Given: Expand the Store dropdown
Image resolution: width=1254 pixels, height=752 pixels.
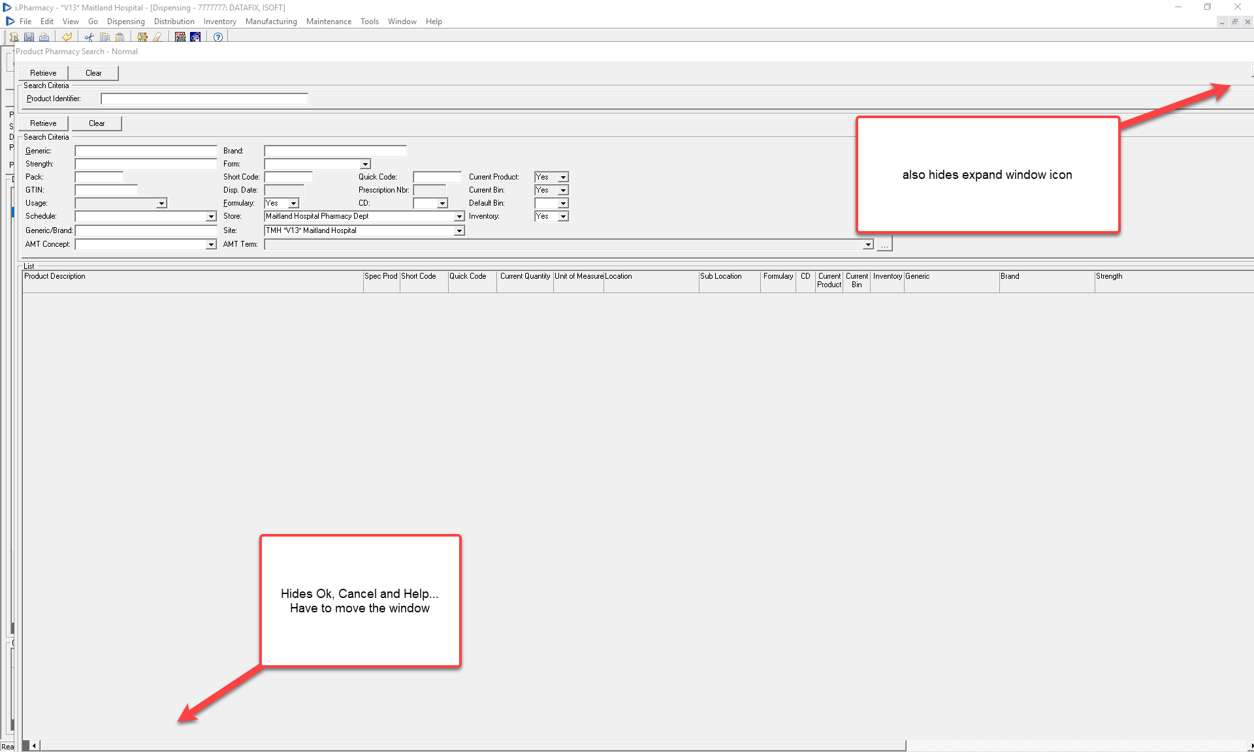Looking at the screenshot, I should point(459,217).
